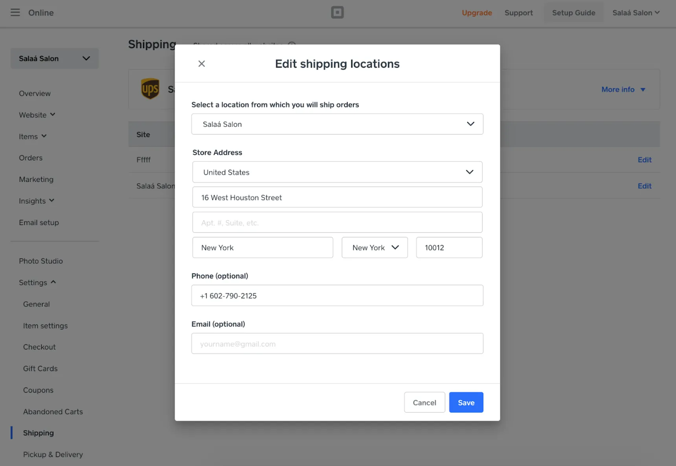
Task: Expand the More info section
Action: (623, 89)
